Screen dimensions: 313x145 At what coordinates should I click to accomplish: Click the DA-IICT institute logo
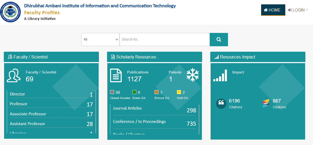[x=10, y=12]
